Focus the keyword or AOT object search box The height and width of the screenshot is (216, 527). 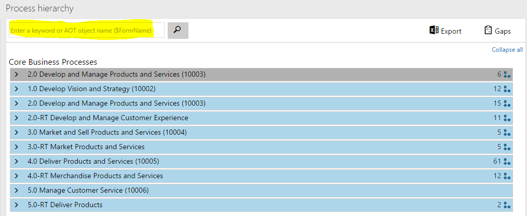(x=87, y=31)
